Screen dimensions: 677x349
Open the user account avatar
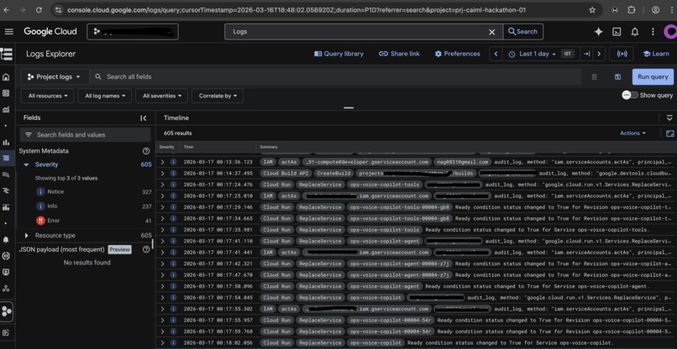pos(671,32)
